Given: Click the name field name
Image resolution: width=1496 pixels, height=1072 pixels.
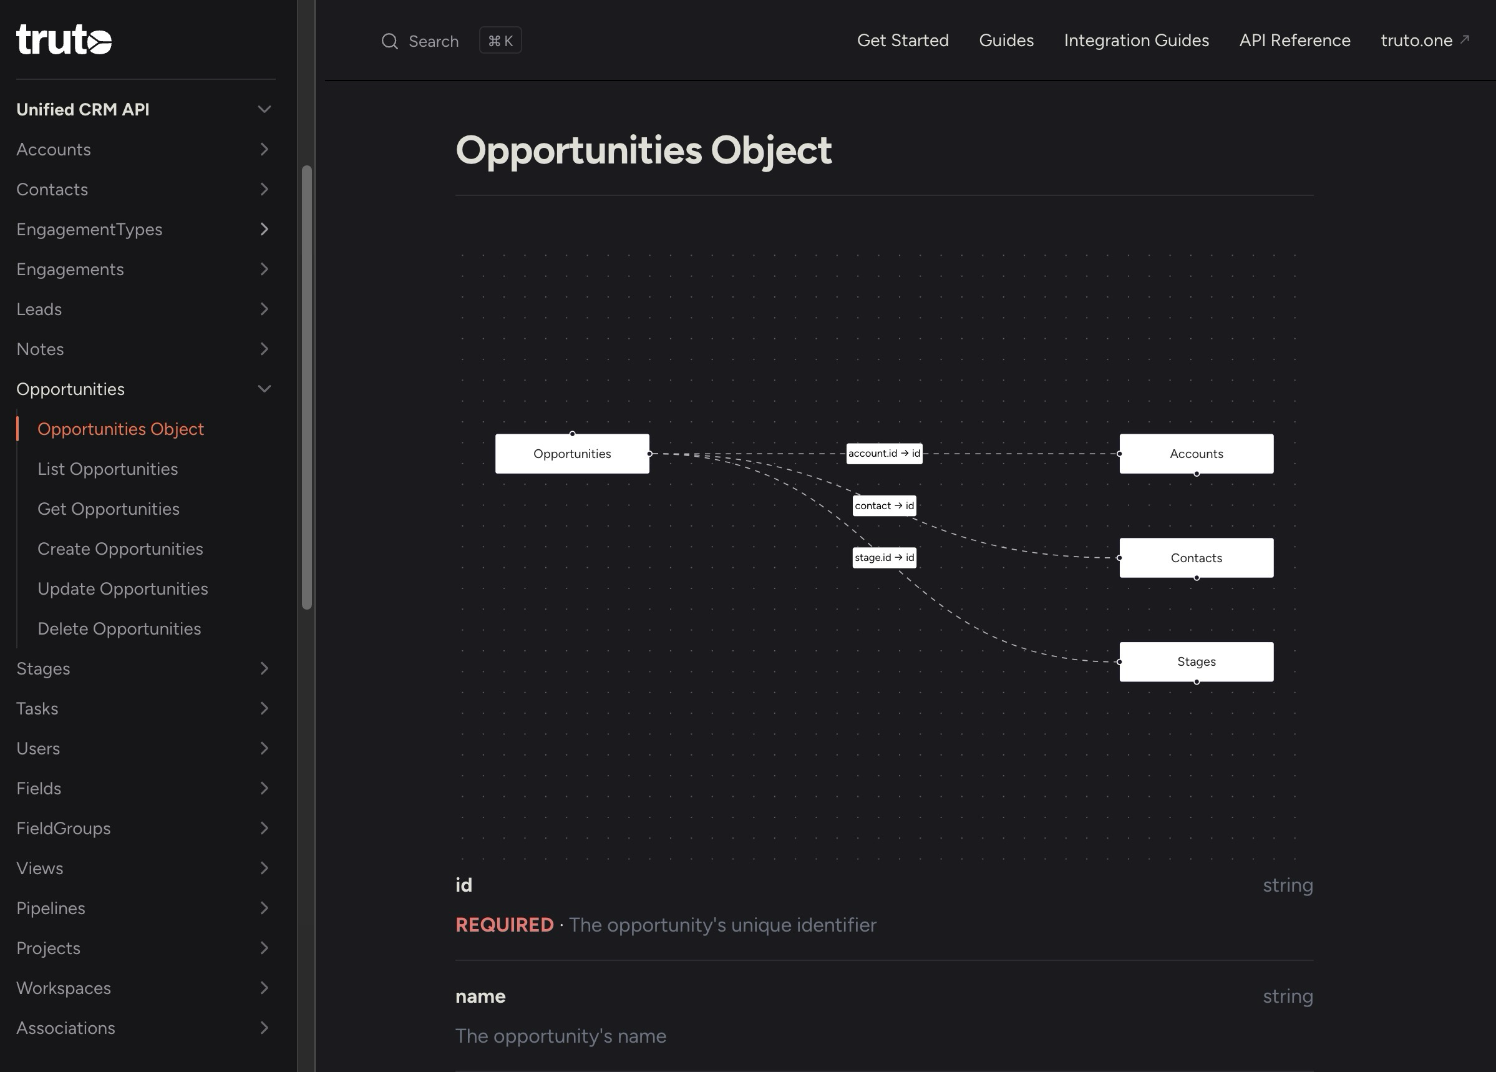Looking at the screenshot, I should point(480,996).
